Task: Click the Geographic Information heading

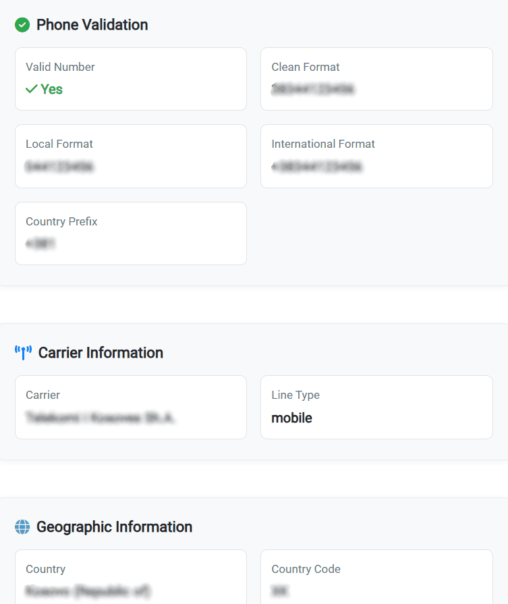Action: click(116, 527)
